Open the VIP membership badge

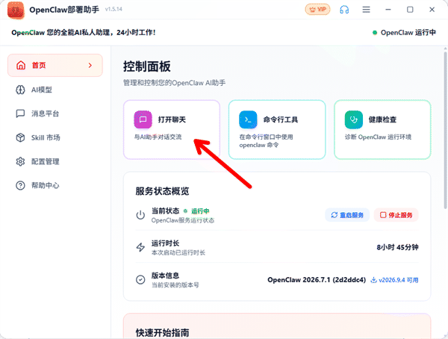click(317, 10)
